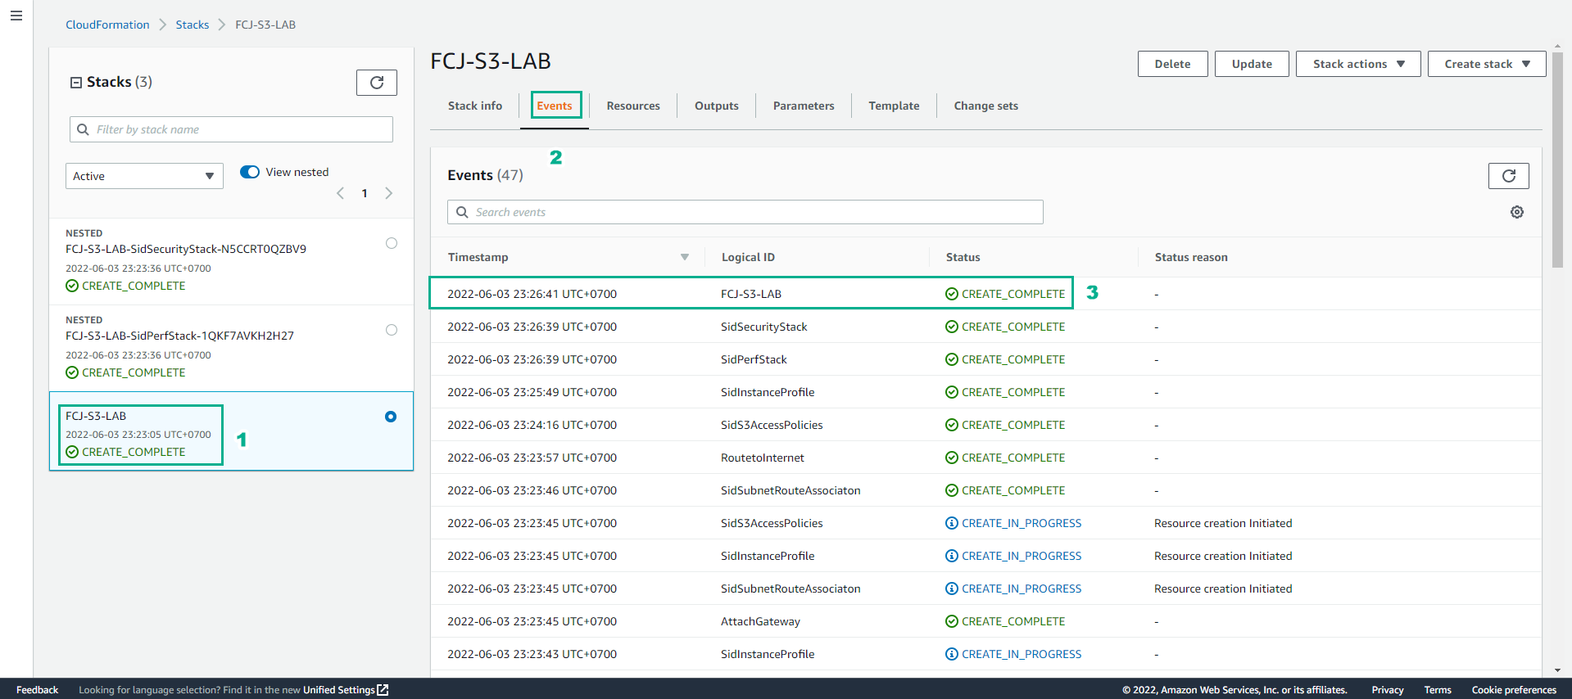Click the Status column header
This screenshot has height=699, width=1572.
click(x=963, y=257)
